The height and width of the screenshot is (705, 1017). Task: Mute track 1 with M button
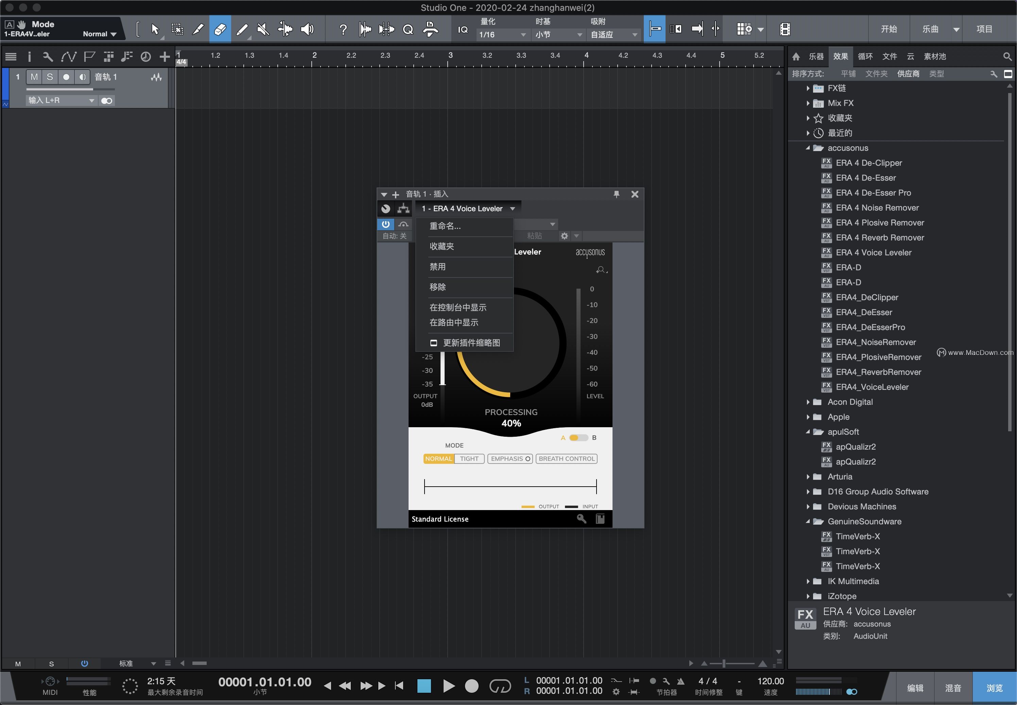[x=34, y=77]
